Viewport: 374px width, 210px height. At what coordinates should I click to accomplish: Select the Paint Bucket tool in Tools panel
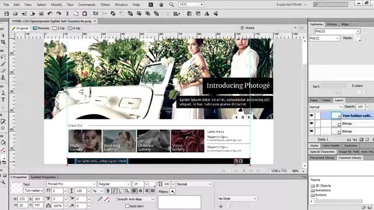click(x=3, y=142)
